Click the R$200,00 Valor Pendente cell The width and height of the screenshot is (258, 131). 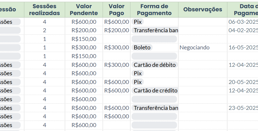tap(84, 30)
